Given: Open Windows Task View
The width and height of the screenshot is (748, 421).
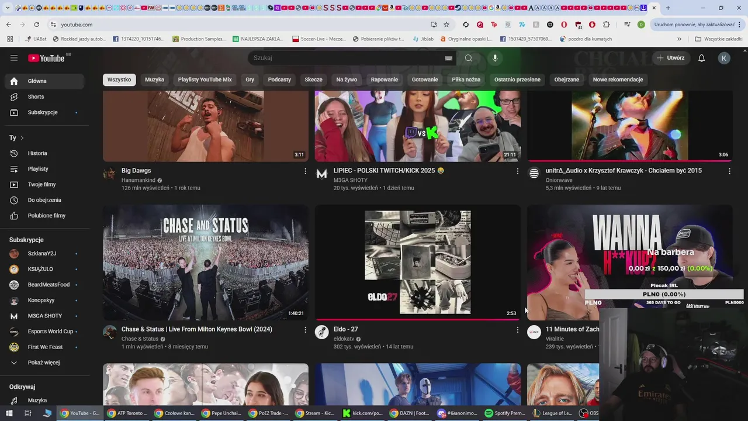Looking at the screenshot, I should (x=27, y=413).
